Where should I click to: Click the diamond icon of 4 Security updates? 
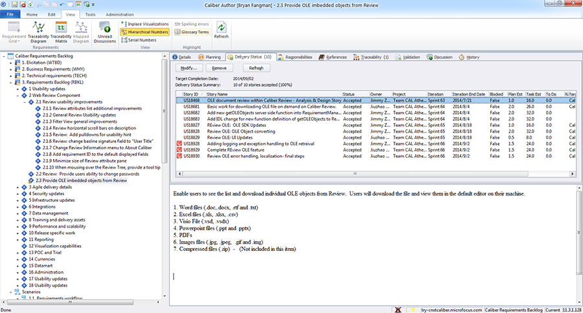click(x=24, y=193)
